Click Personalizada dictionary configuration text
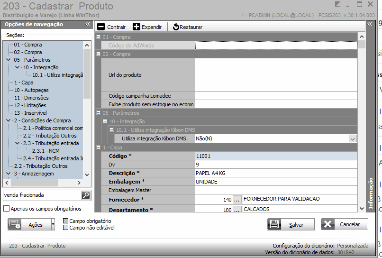The image size is (382, 258). coord(353,246)
